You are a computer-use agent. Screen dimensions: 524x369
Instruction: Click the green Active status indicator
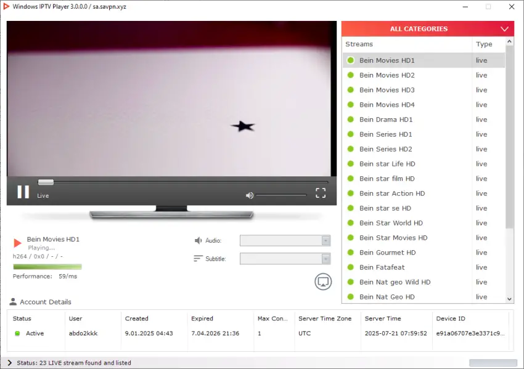click(x=17, y=333)
